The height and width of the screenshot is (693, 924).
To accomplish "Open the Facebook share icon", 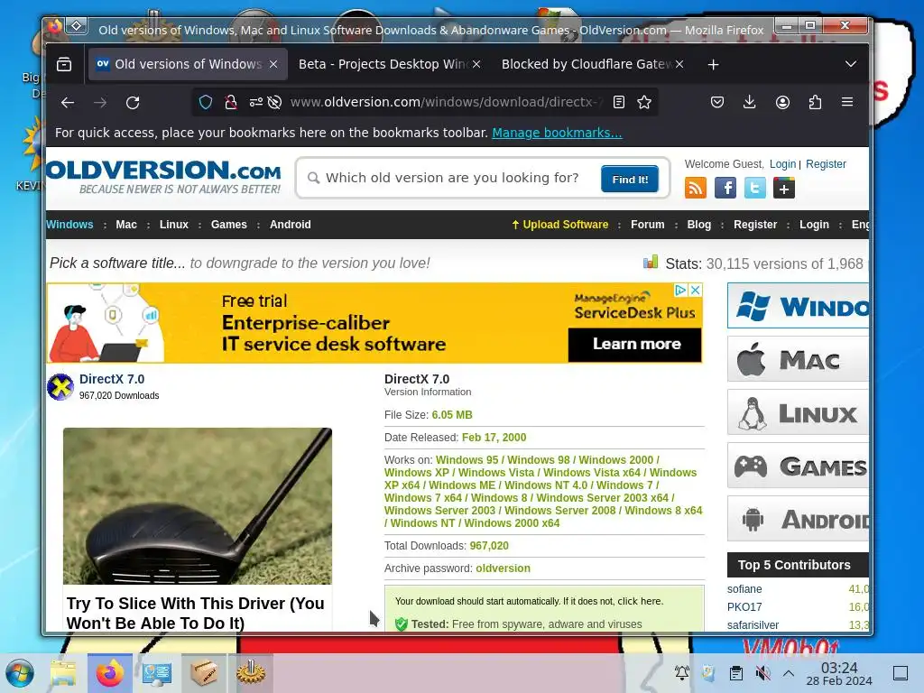I will point(725,188).
